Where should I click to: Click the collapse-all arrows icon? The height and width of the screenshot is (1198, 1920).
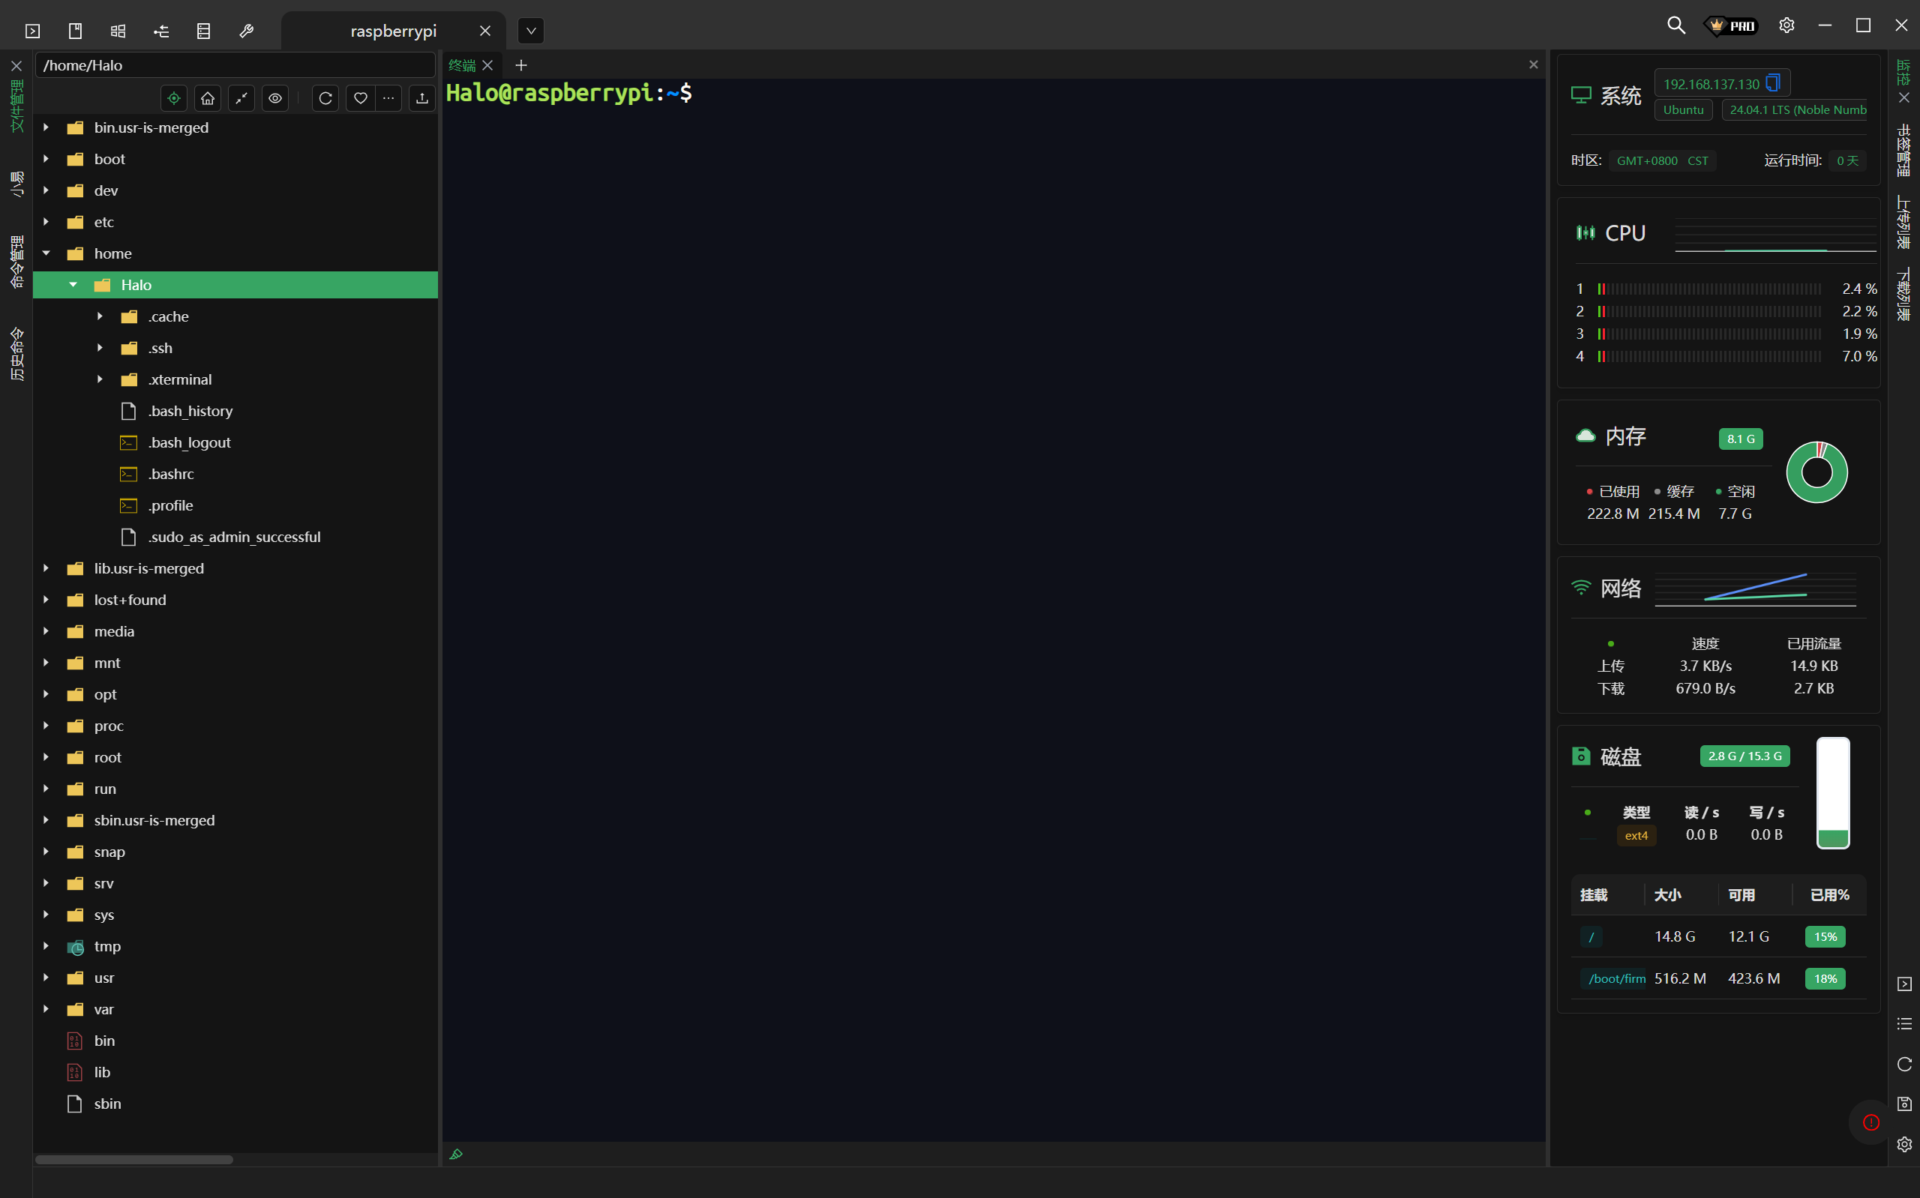(x=241, y=98)
